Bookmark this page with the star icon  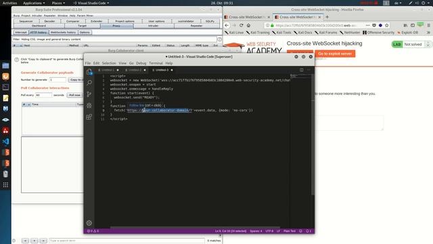(x=387, y=25)
